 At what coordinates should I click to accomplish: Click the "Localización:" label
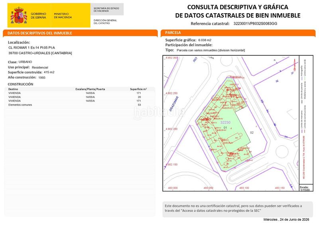(19, 43)
